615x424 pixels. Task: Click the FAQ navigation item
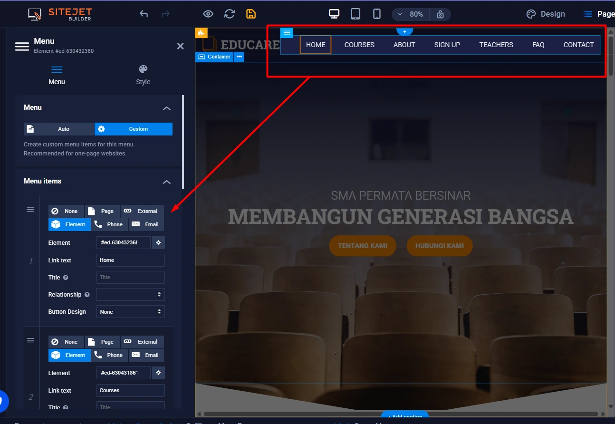(x=538, y=45)
